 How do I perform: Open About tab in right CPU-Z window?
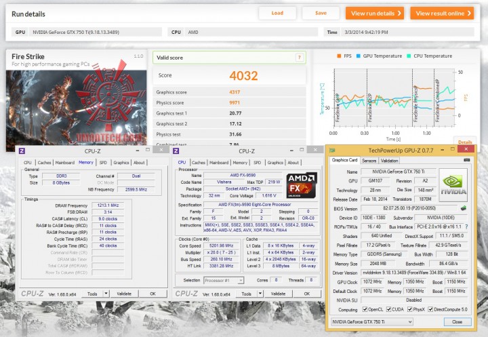tap(293, 163)
